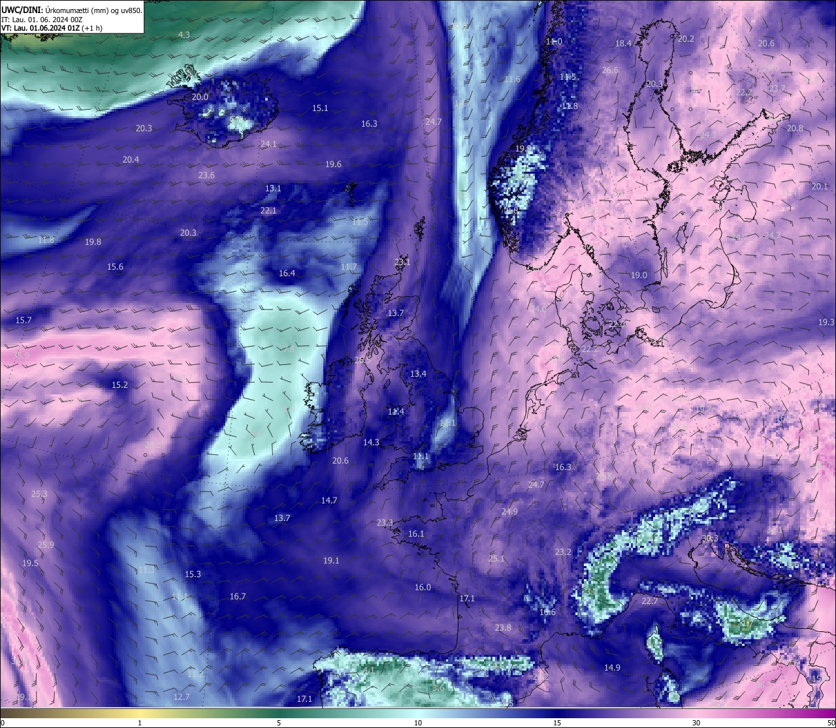Click the colour scale tick labelled 5
Viewport: 836px width, 728px height.
pyautogui.click(x=279, y=723)
